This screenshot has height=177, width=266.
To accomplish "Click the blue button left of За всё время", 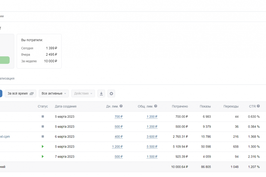I will tap(1, 94).
